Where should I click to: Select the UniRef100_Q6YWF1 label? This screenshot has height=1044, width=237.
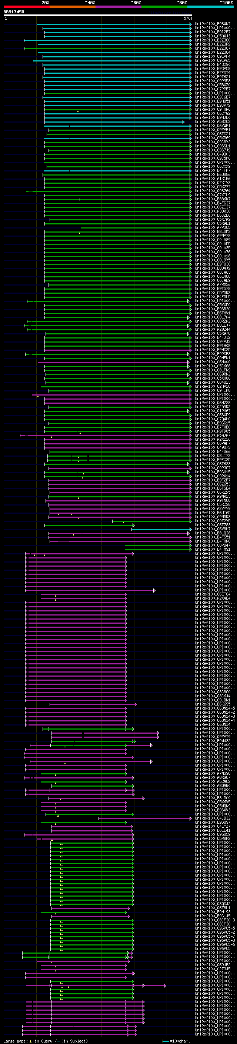pos(213,126)
